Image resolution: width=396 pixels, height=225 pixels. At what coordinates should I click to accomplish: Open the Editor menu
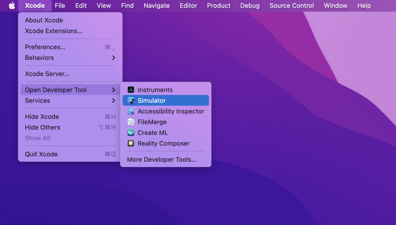coord(188,5)
